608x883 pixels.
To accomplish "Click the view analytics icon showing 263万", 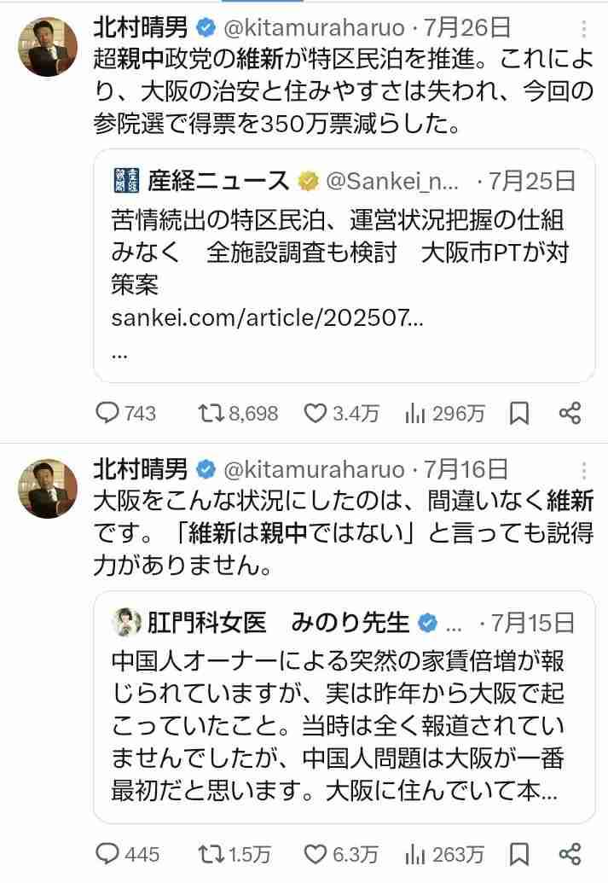I will point(413,853).
